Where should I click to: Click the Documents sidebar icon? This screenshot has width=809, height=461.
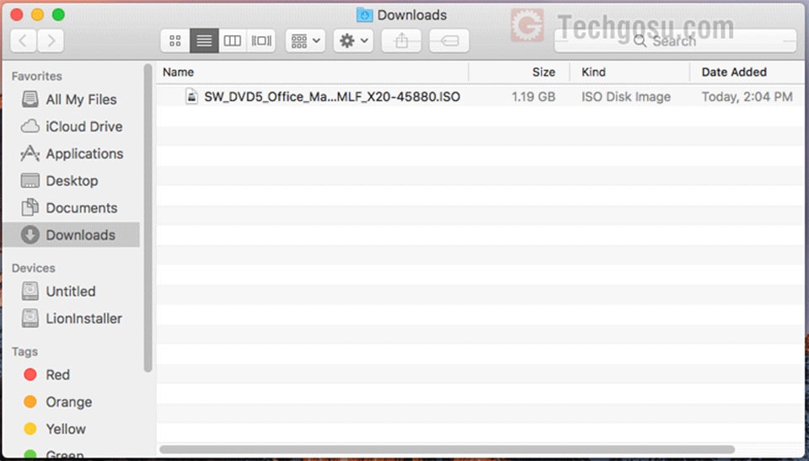point(30,207)
